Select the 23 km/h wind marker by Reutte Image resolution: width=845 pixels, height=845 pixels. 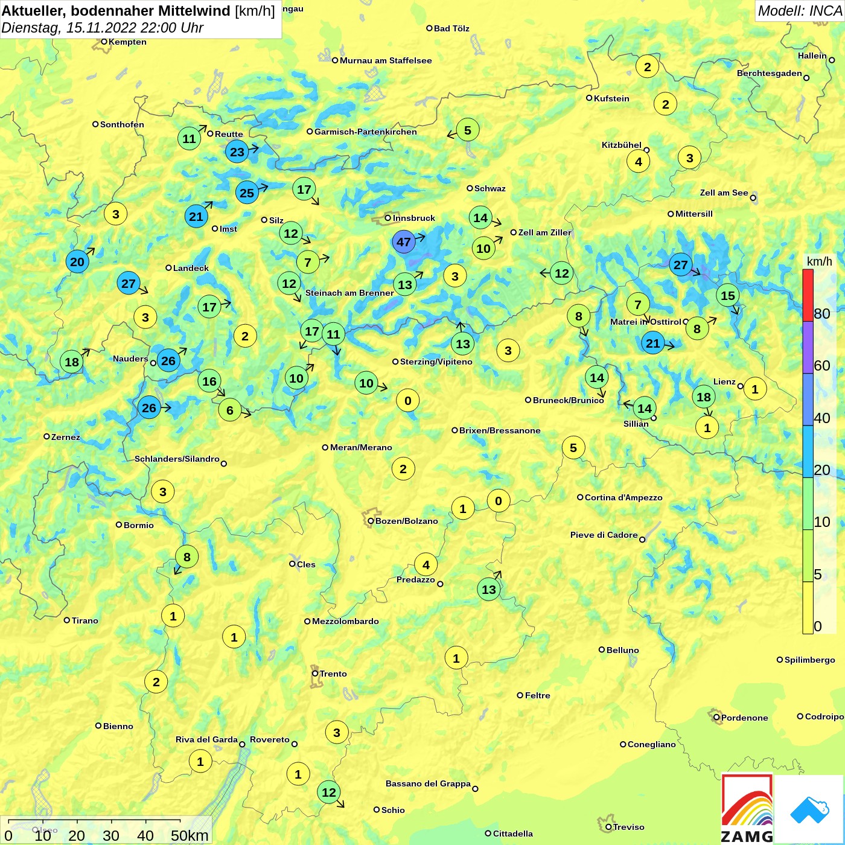[x=237, y=151]
